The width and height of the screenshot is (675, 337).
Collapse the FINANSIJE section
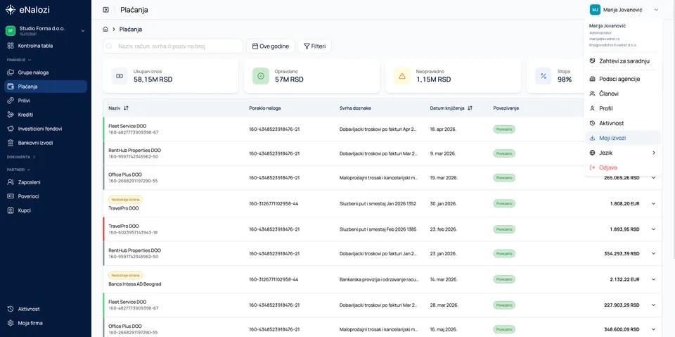pos(19,60)
